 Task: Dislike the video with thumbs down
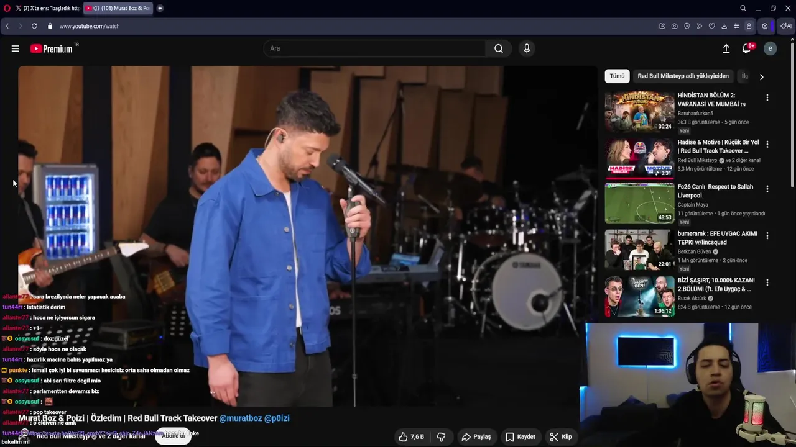[442, 437]
